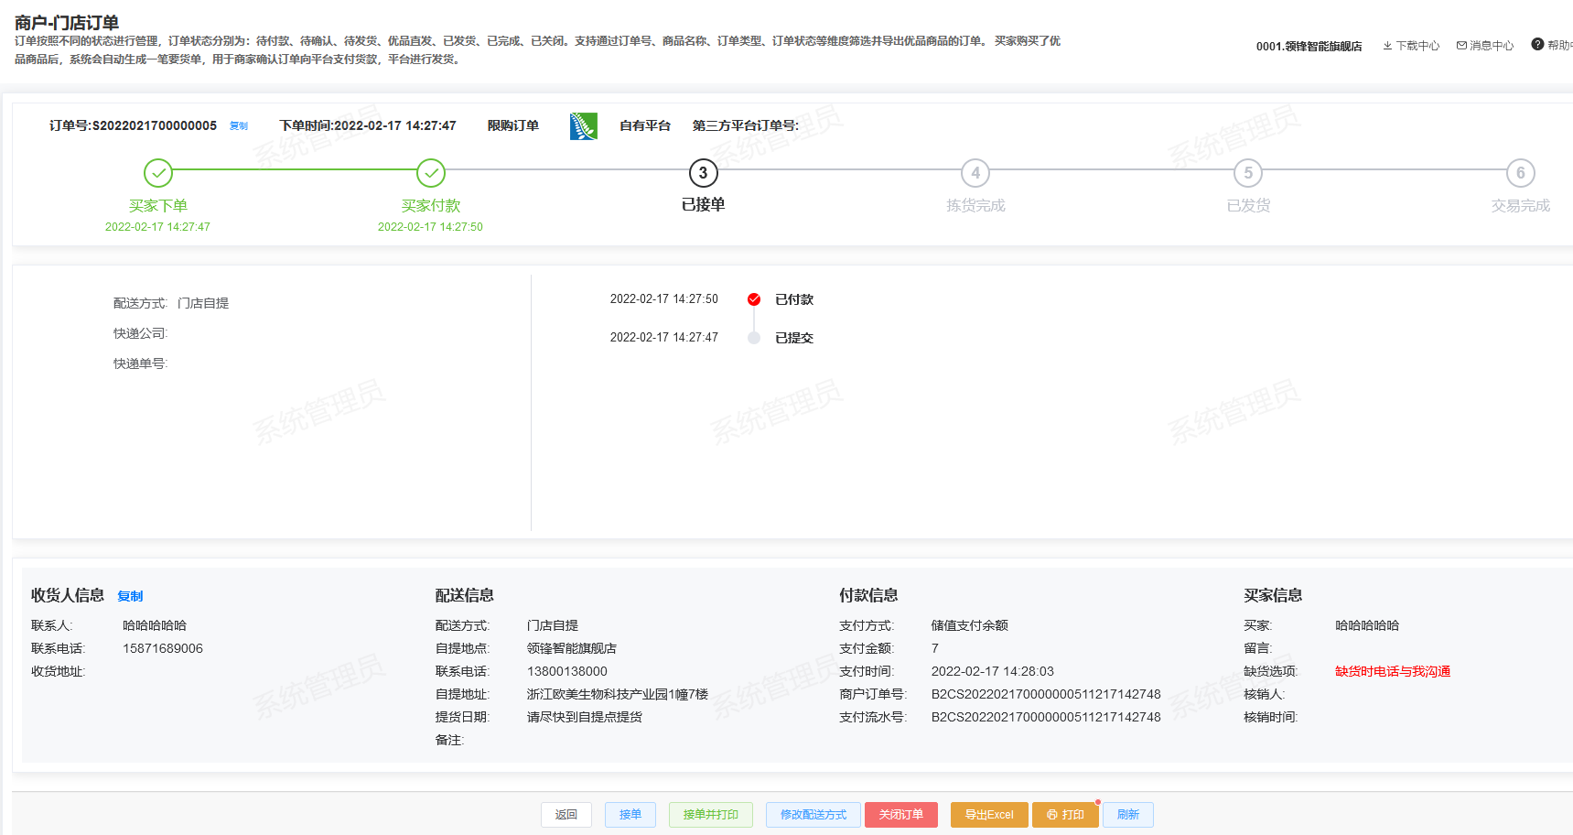Viewport: 1573px width, 835px height.
Task: Click step 5 circle for 已发货
Action: pyautogui.click(x=1248, y=173)
